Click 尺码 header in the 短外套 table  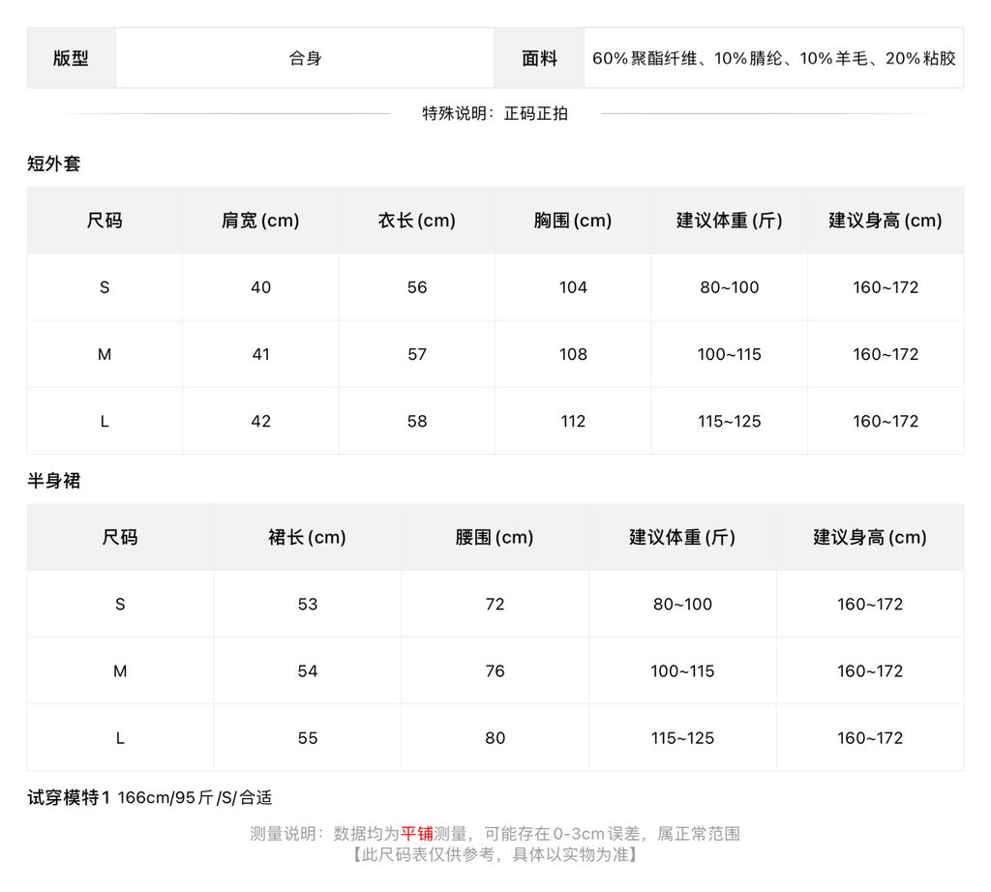[105, 221]
